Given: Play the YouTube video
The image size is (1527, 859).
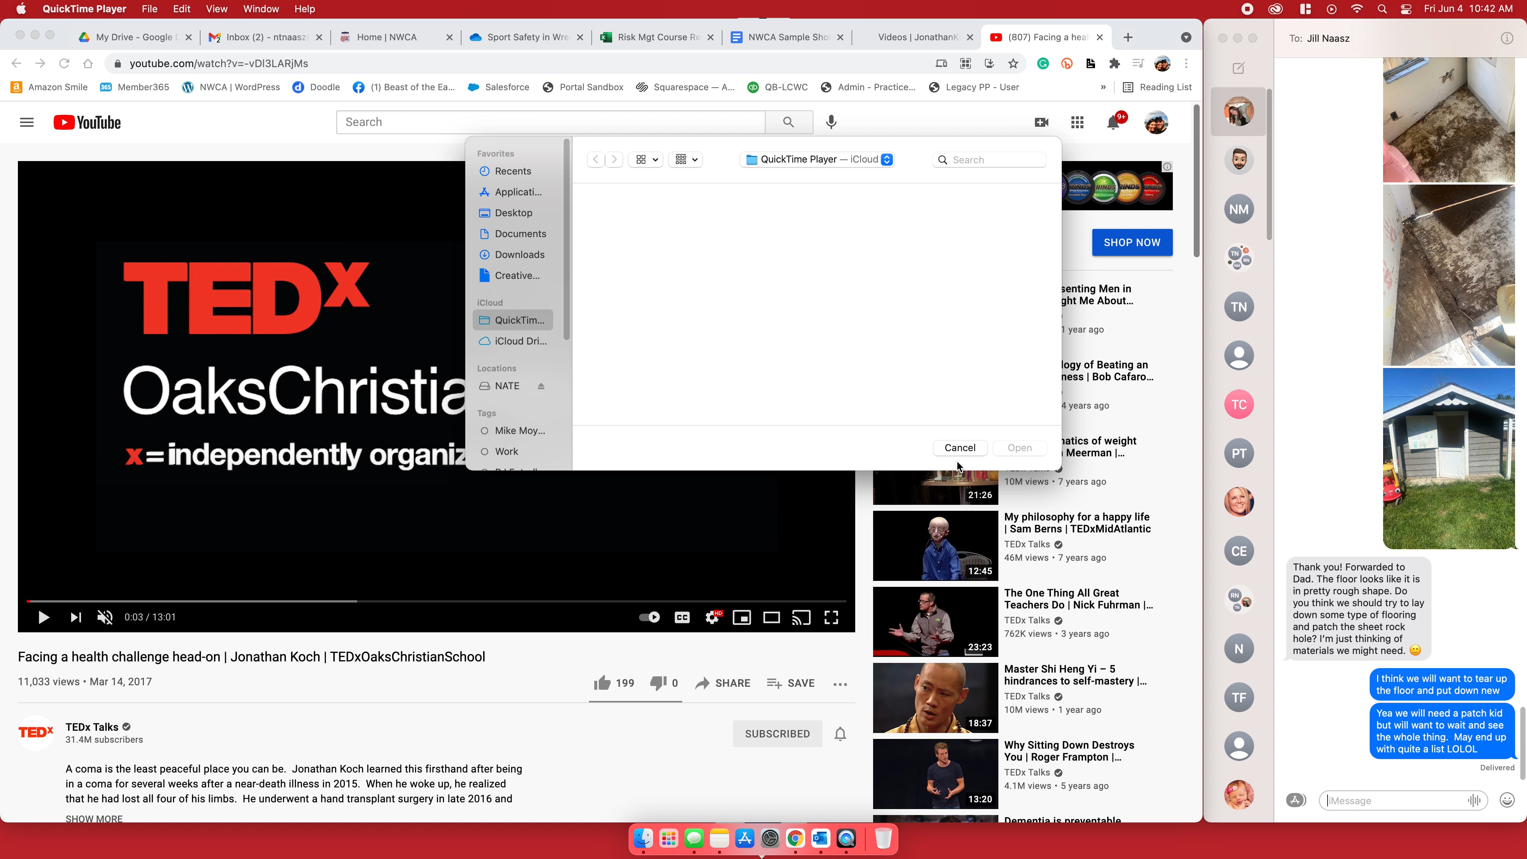Looking at the screenshot, I should [43, 617].
